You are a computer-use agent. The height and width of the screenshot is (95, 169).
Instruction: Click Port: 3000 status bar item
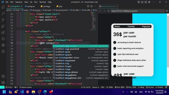(120, 87)
